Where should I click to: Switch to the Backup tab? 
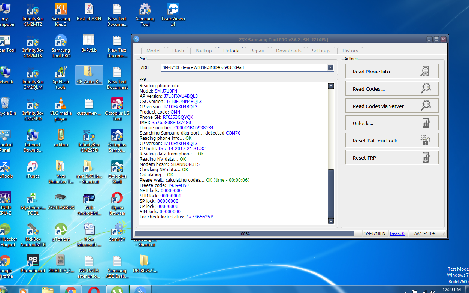[x=204, y=51]
